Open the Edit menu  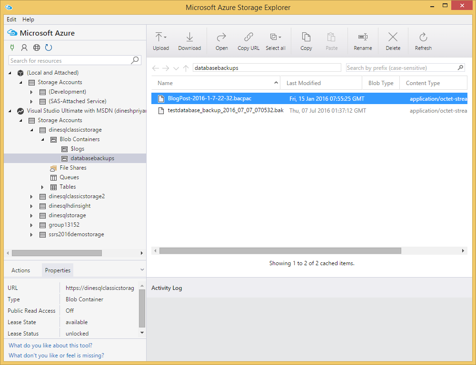click(11, 19)
